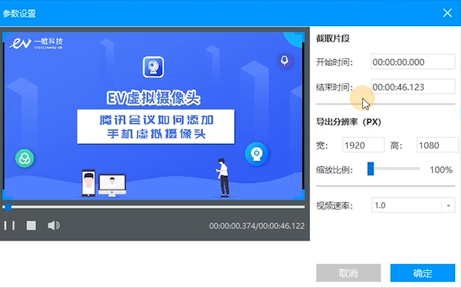
Task: Stop the video preview
Action: coord(31,226)
